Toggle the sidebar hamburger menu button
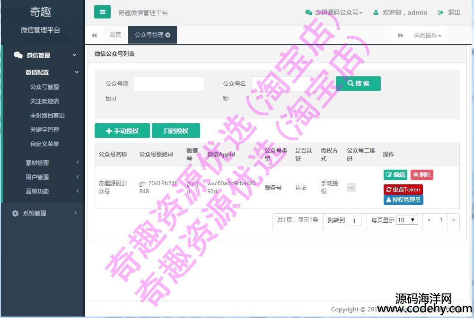The width and height of the screenshot is (474, 318). pos(102,12)
